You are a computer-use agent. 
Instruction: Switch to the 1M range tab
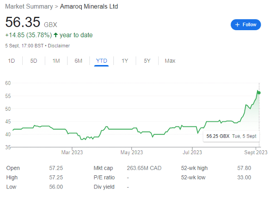click(56, 61)
